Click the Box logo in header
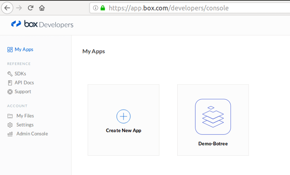The width and height of the screenshot is (290, 175). 24,24
